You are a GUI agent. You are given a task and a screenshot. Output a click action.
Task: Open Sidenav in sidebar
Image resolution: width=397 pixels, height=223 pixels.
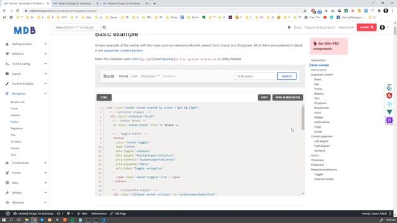coord(15,148)
